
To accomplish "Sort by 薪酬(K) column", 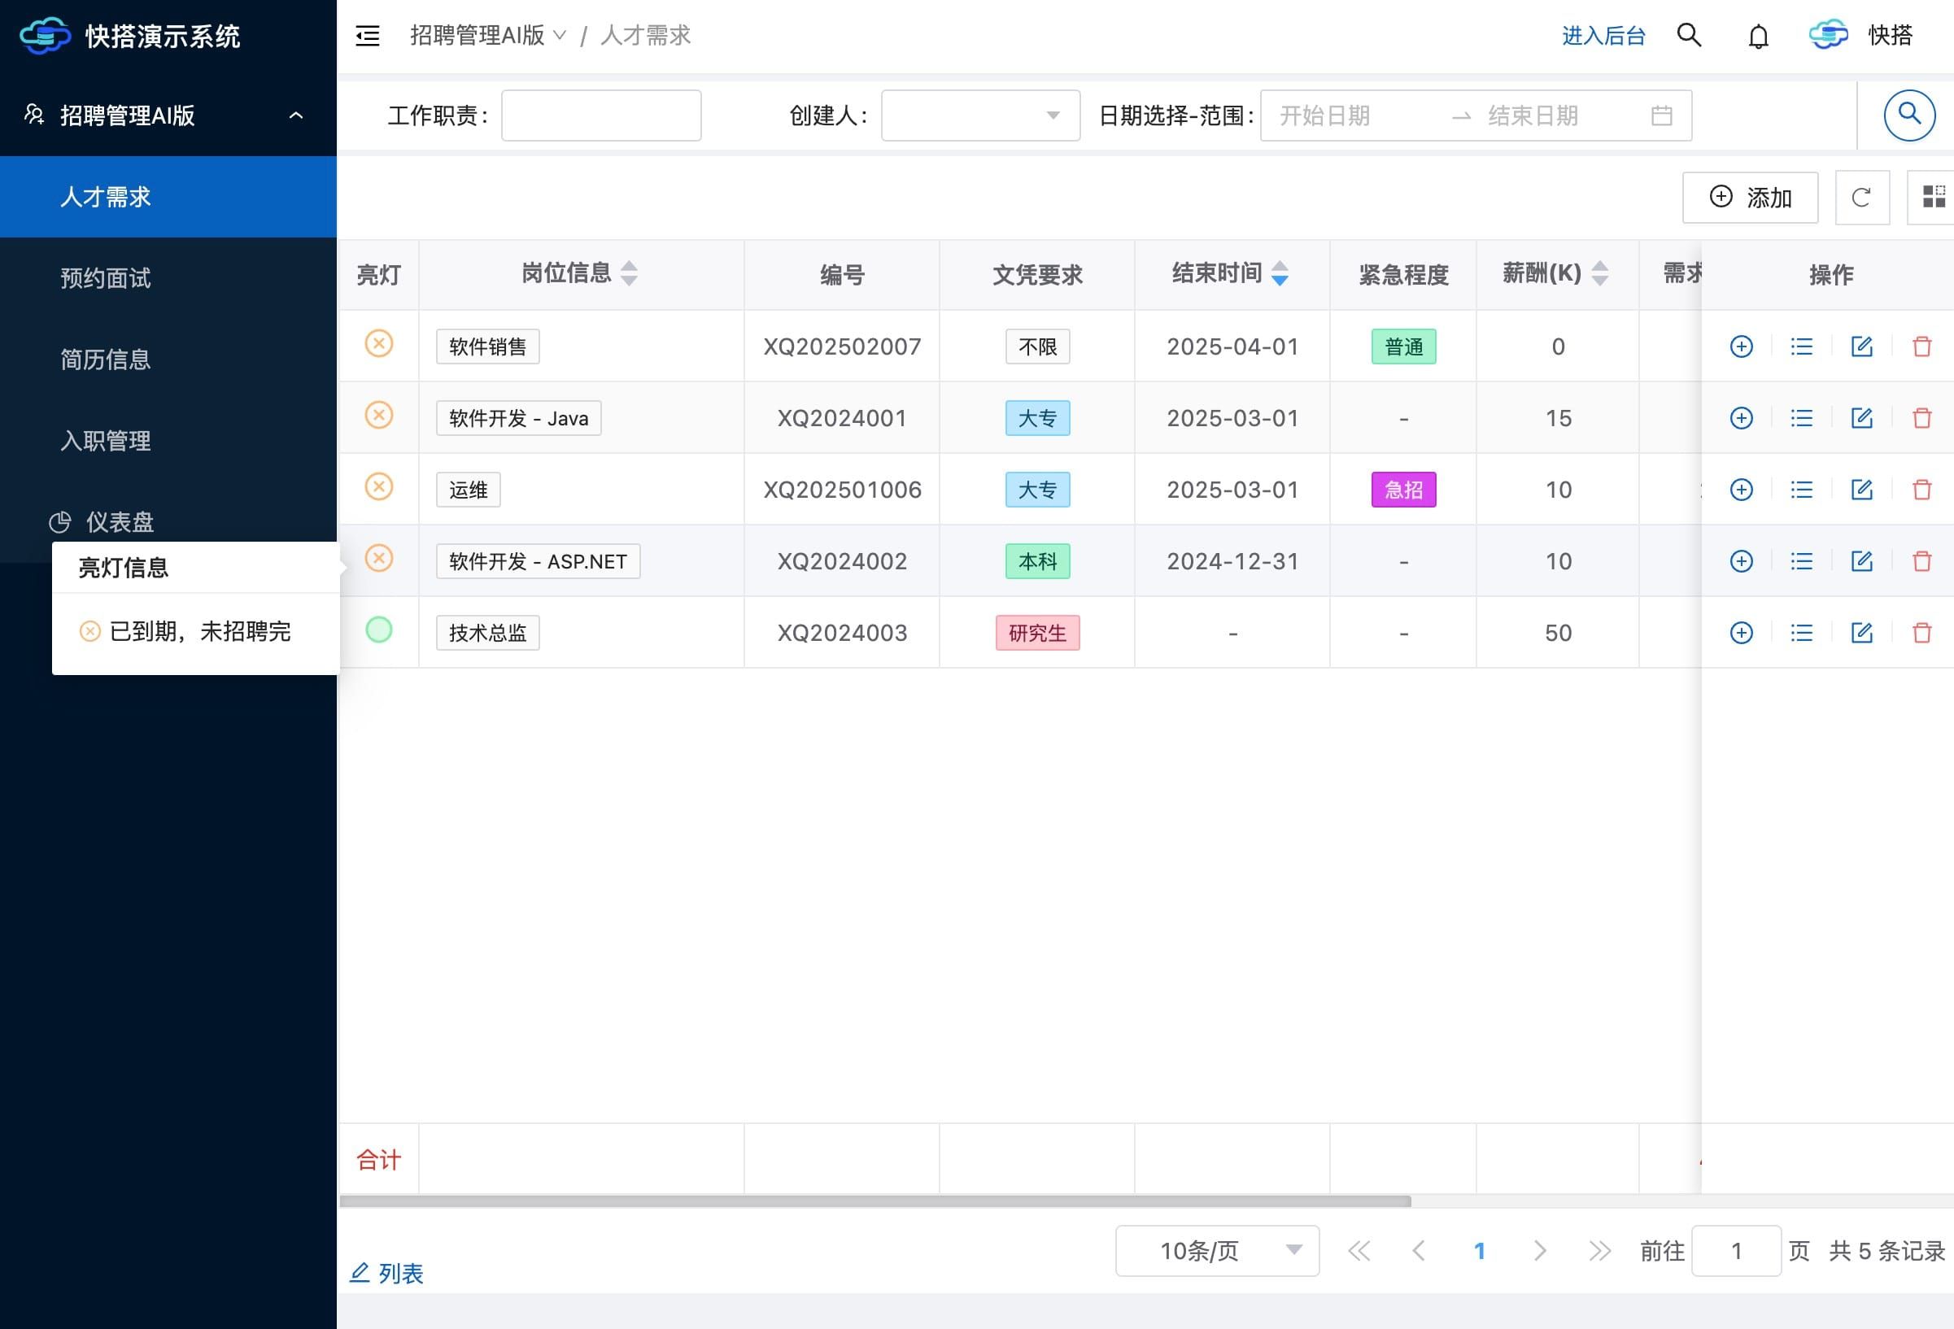I will tap(1600, 273).
